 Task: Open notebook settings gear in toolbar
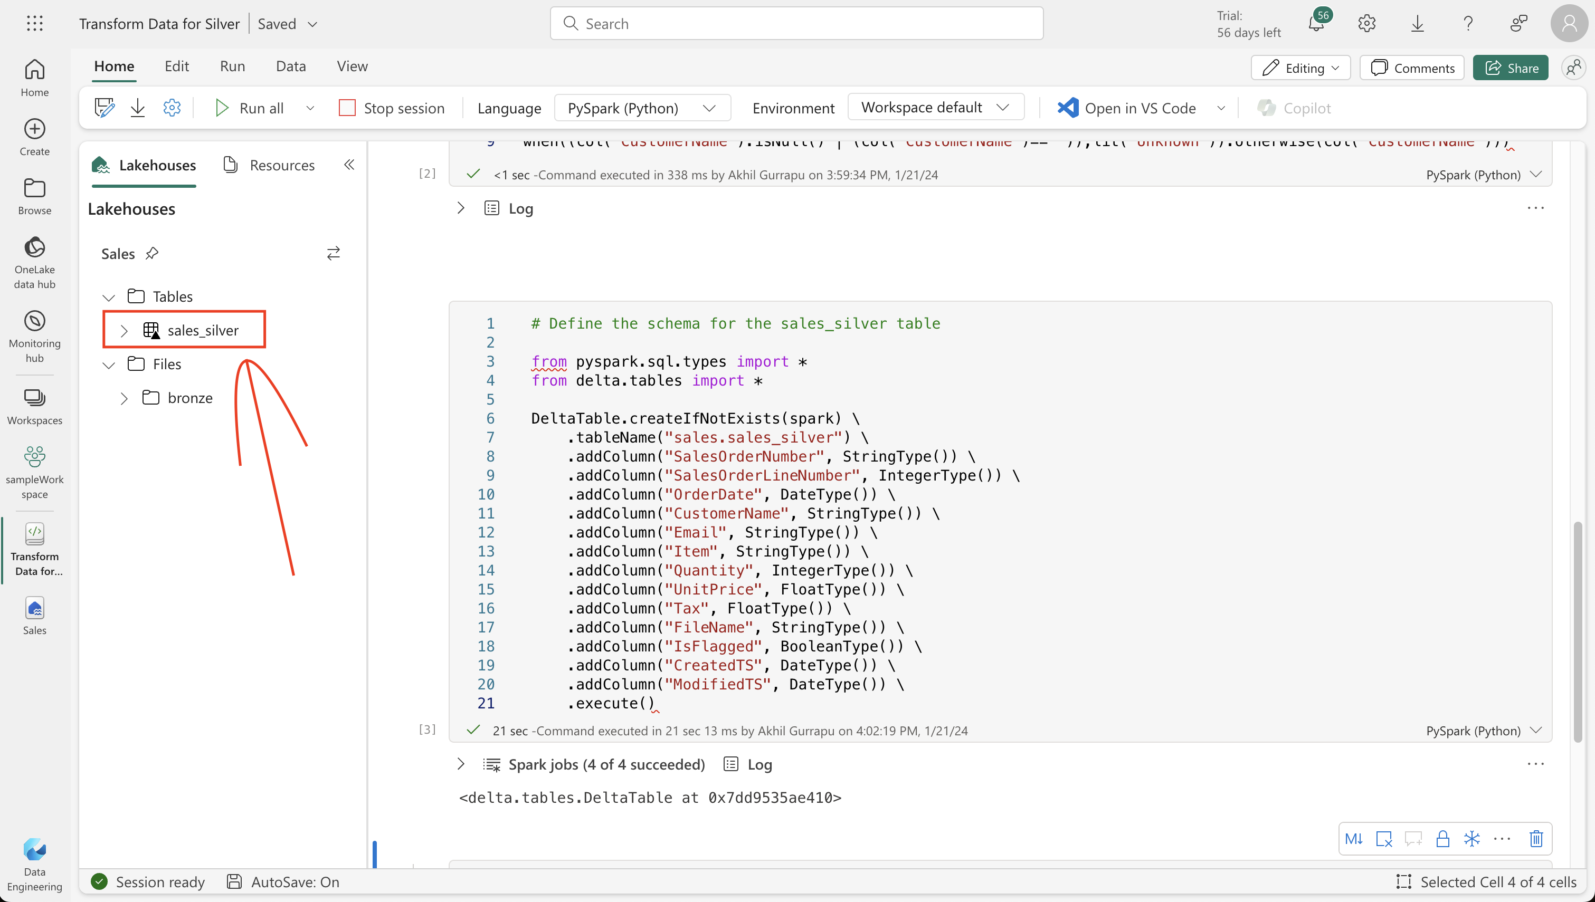pos(172,108)
